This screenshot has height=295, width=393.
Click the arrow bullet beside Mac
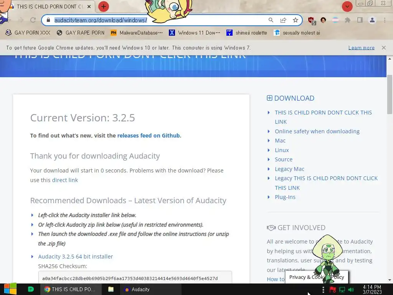[x=269, y=141]
